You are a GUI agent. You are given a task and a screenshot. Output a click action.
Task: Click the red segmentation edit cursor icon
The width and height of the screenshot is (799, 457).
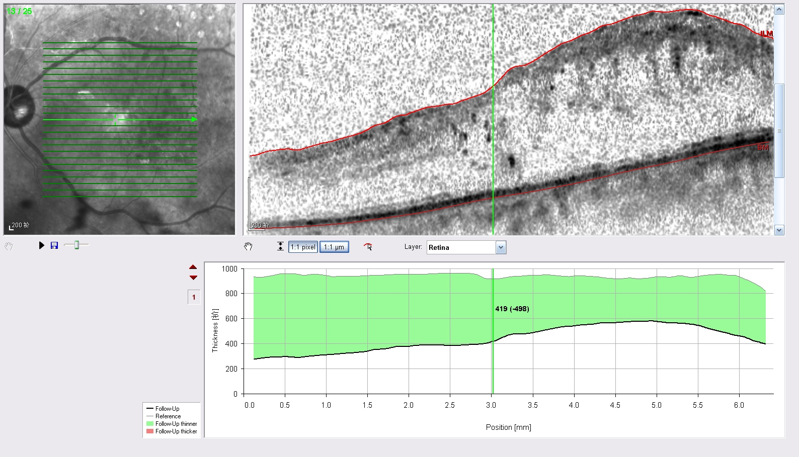[368, 246]
